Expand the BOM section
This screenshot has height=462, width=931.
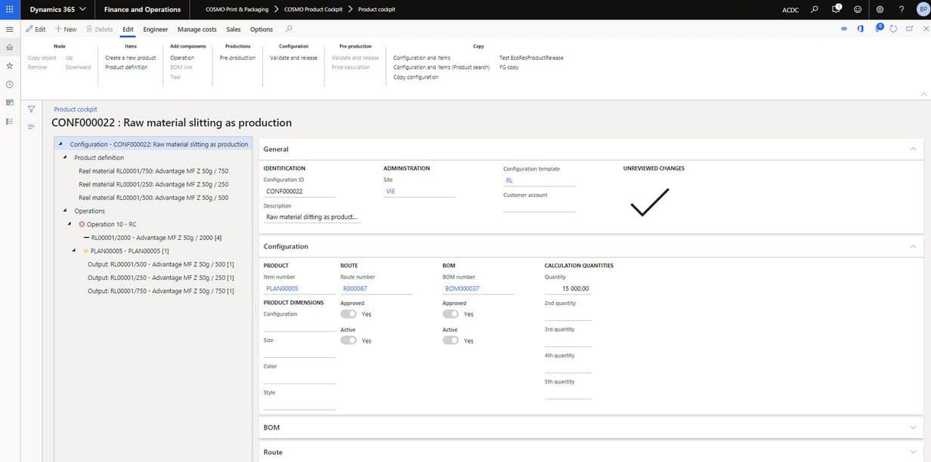click(x=913, y=428)
